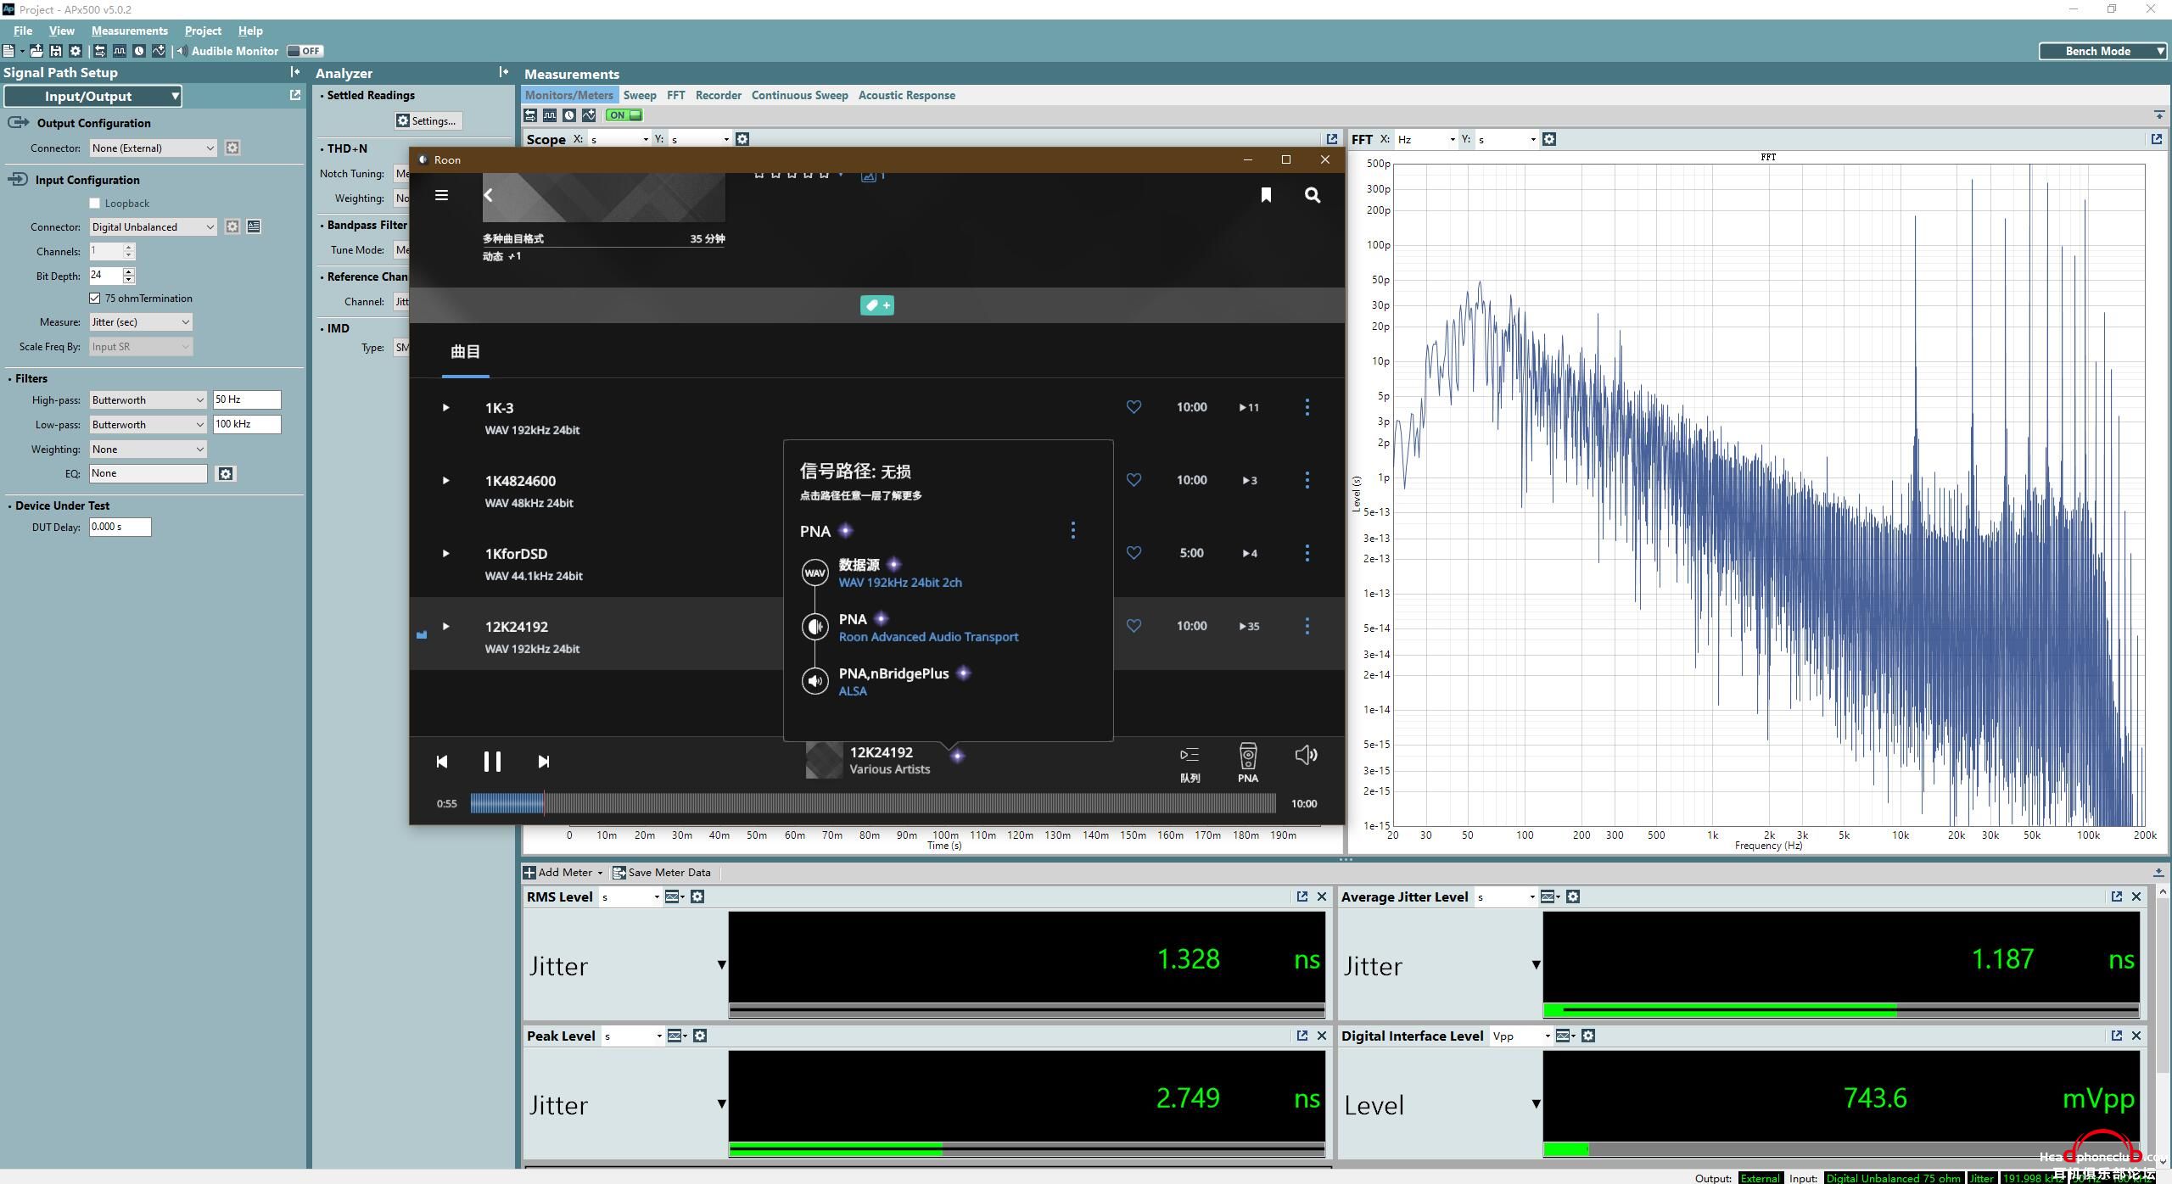This screenshot has width=2172, height=1184.
Task: Open Digital Unbalanced connector dropdown
Action: [x=153, y=226]
